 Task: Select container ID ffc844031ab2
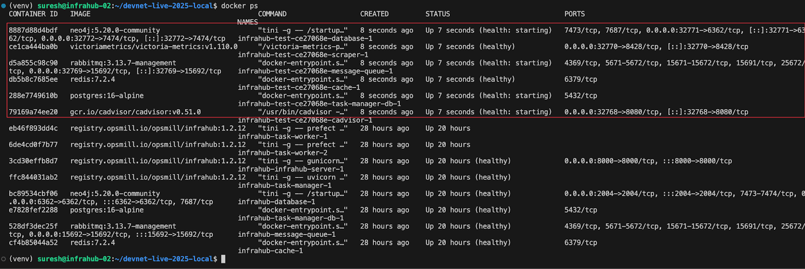(x=33, y=177)
